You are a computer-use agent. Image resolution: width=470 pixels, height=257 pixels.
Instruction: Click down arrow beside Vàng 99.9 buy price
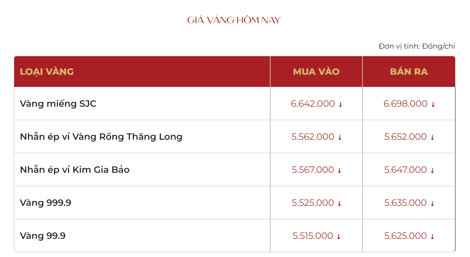coord(339,237)
